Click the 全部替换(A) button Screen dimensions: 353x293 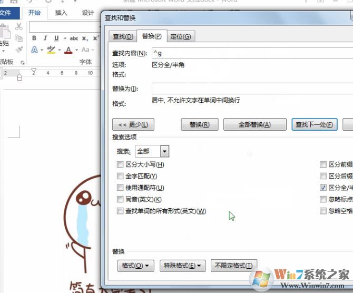pyautogui.click(x=255, y=124)
